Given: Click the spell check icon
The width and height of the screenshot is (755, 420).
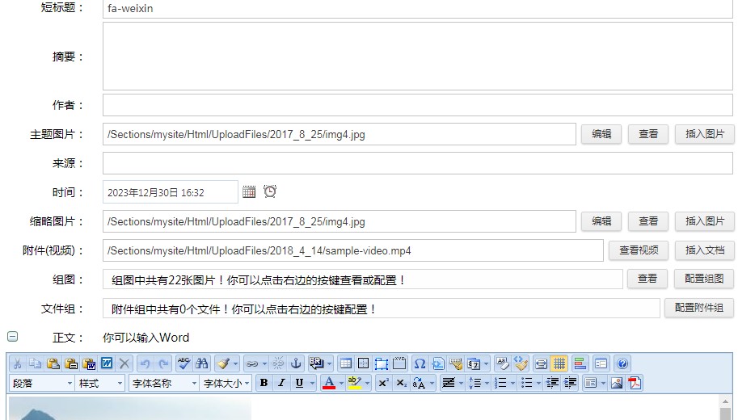Looking at the screenshot, I should pyautogui.click(x=183, y=363).
